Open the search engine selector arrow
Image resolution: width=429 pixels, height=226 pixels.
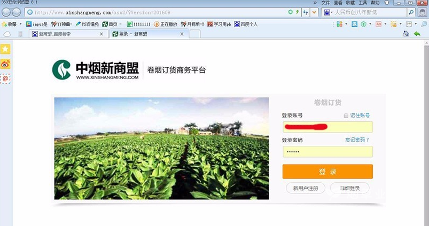(x=332, y=12)
